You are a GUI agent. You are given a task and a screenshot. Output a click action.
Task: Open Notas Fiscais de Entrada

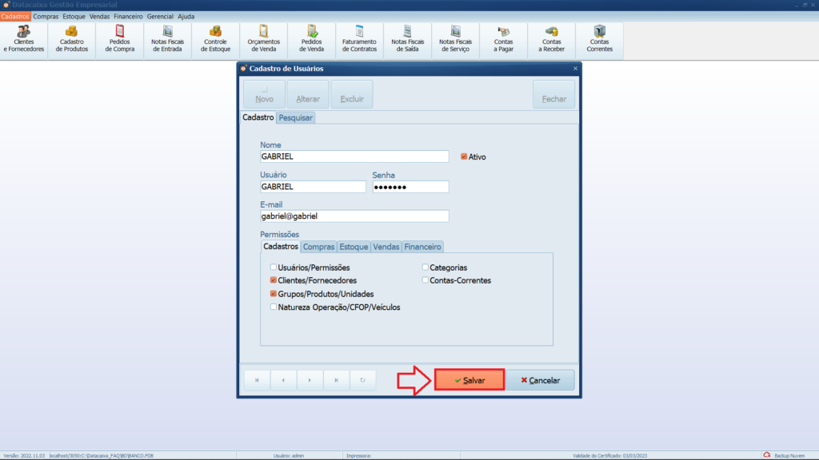tap(168, 39)
